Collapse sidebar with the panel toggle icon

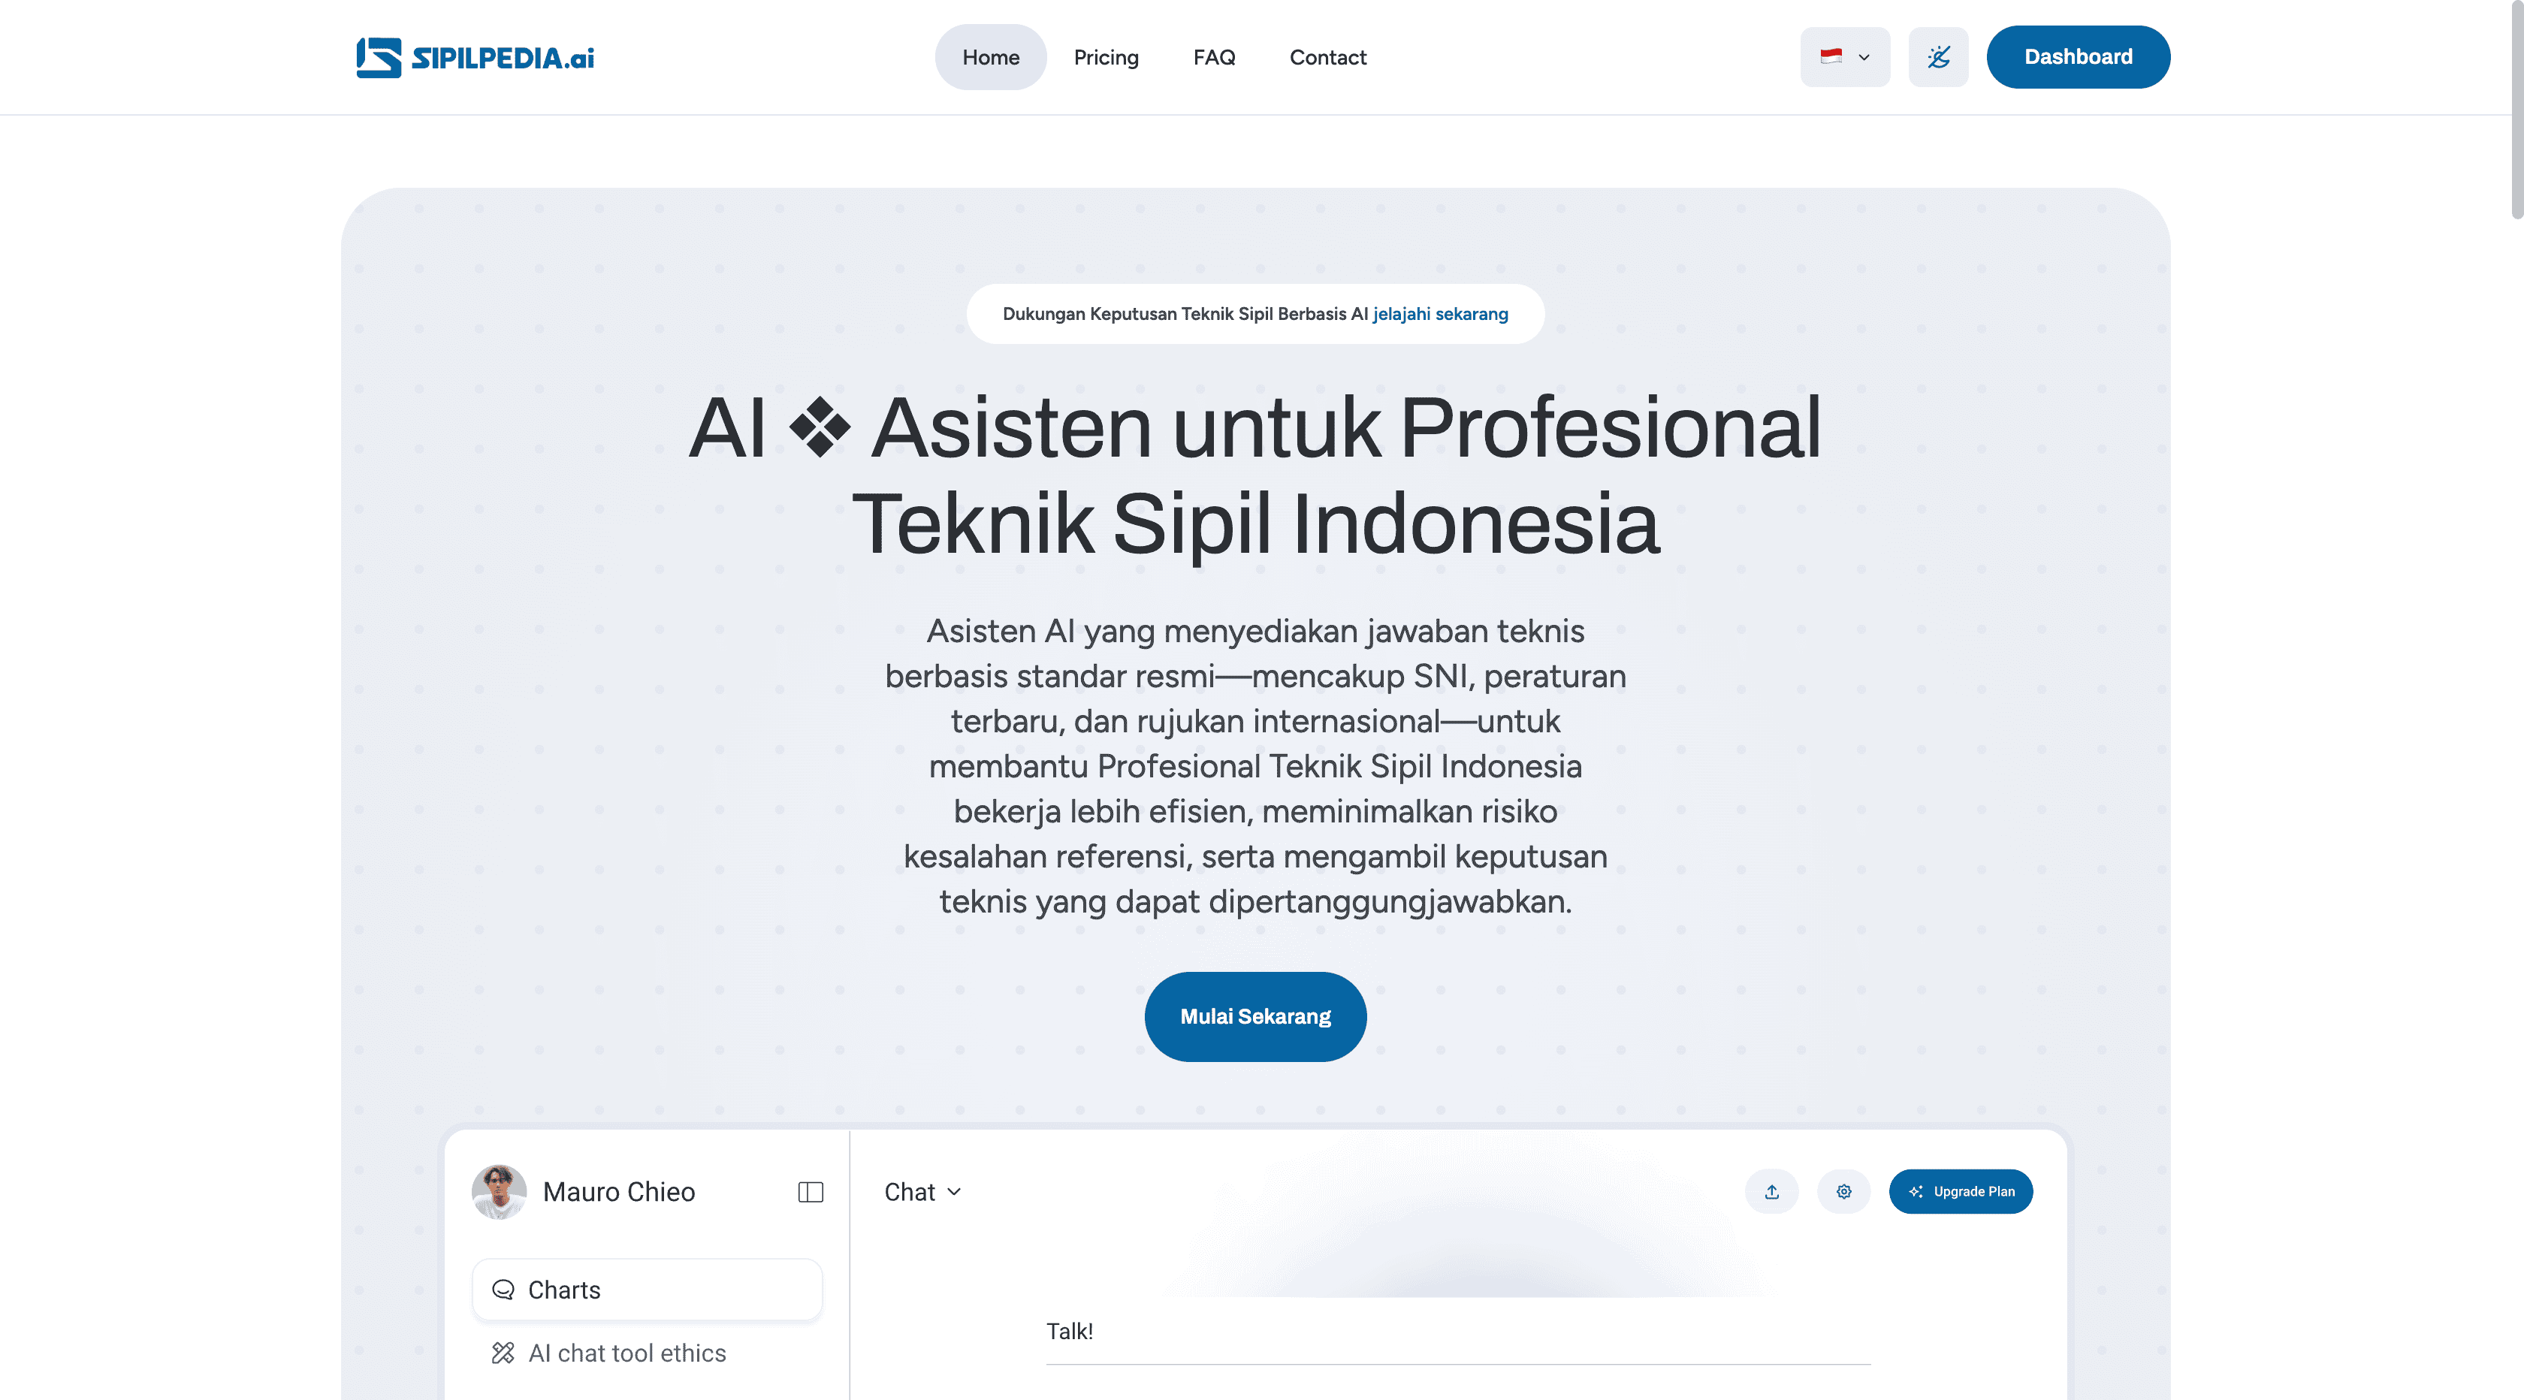click(811, 1191)
